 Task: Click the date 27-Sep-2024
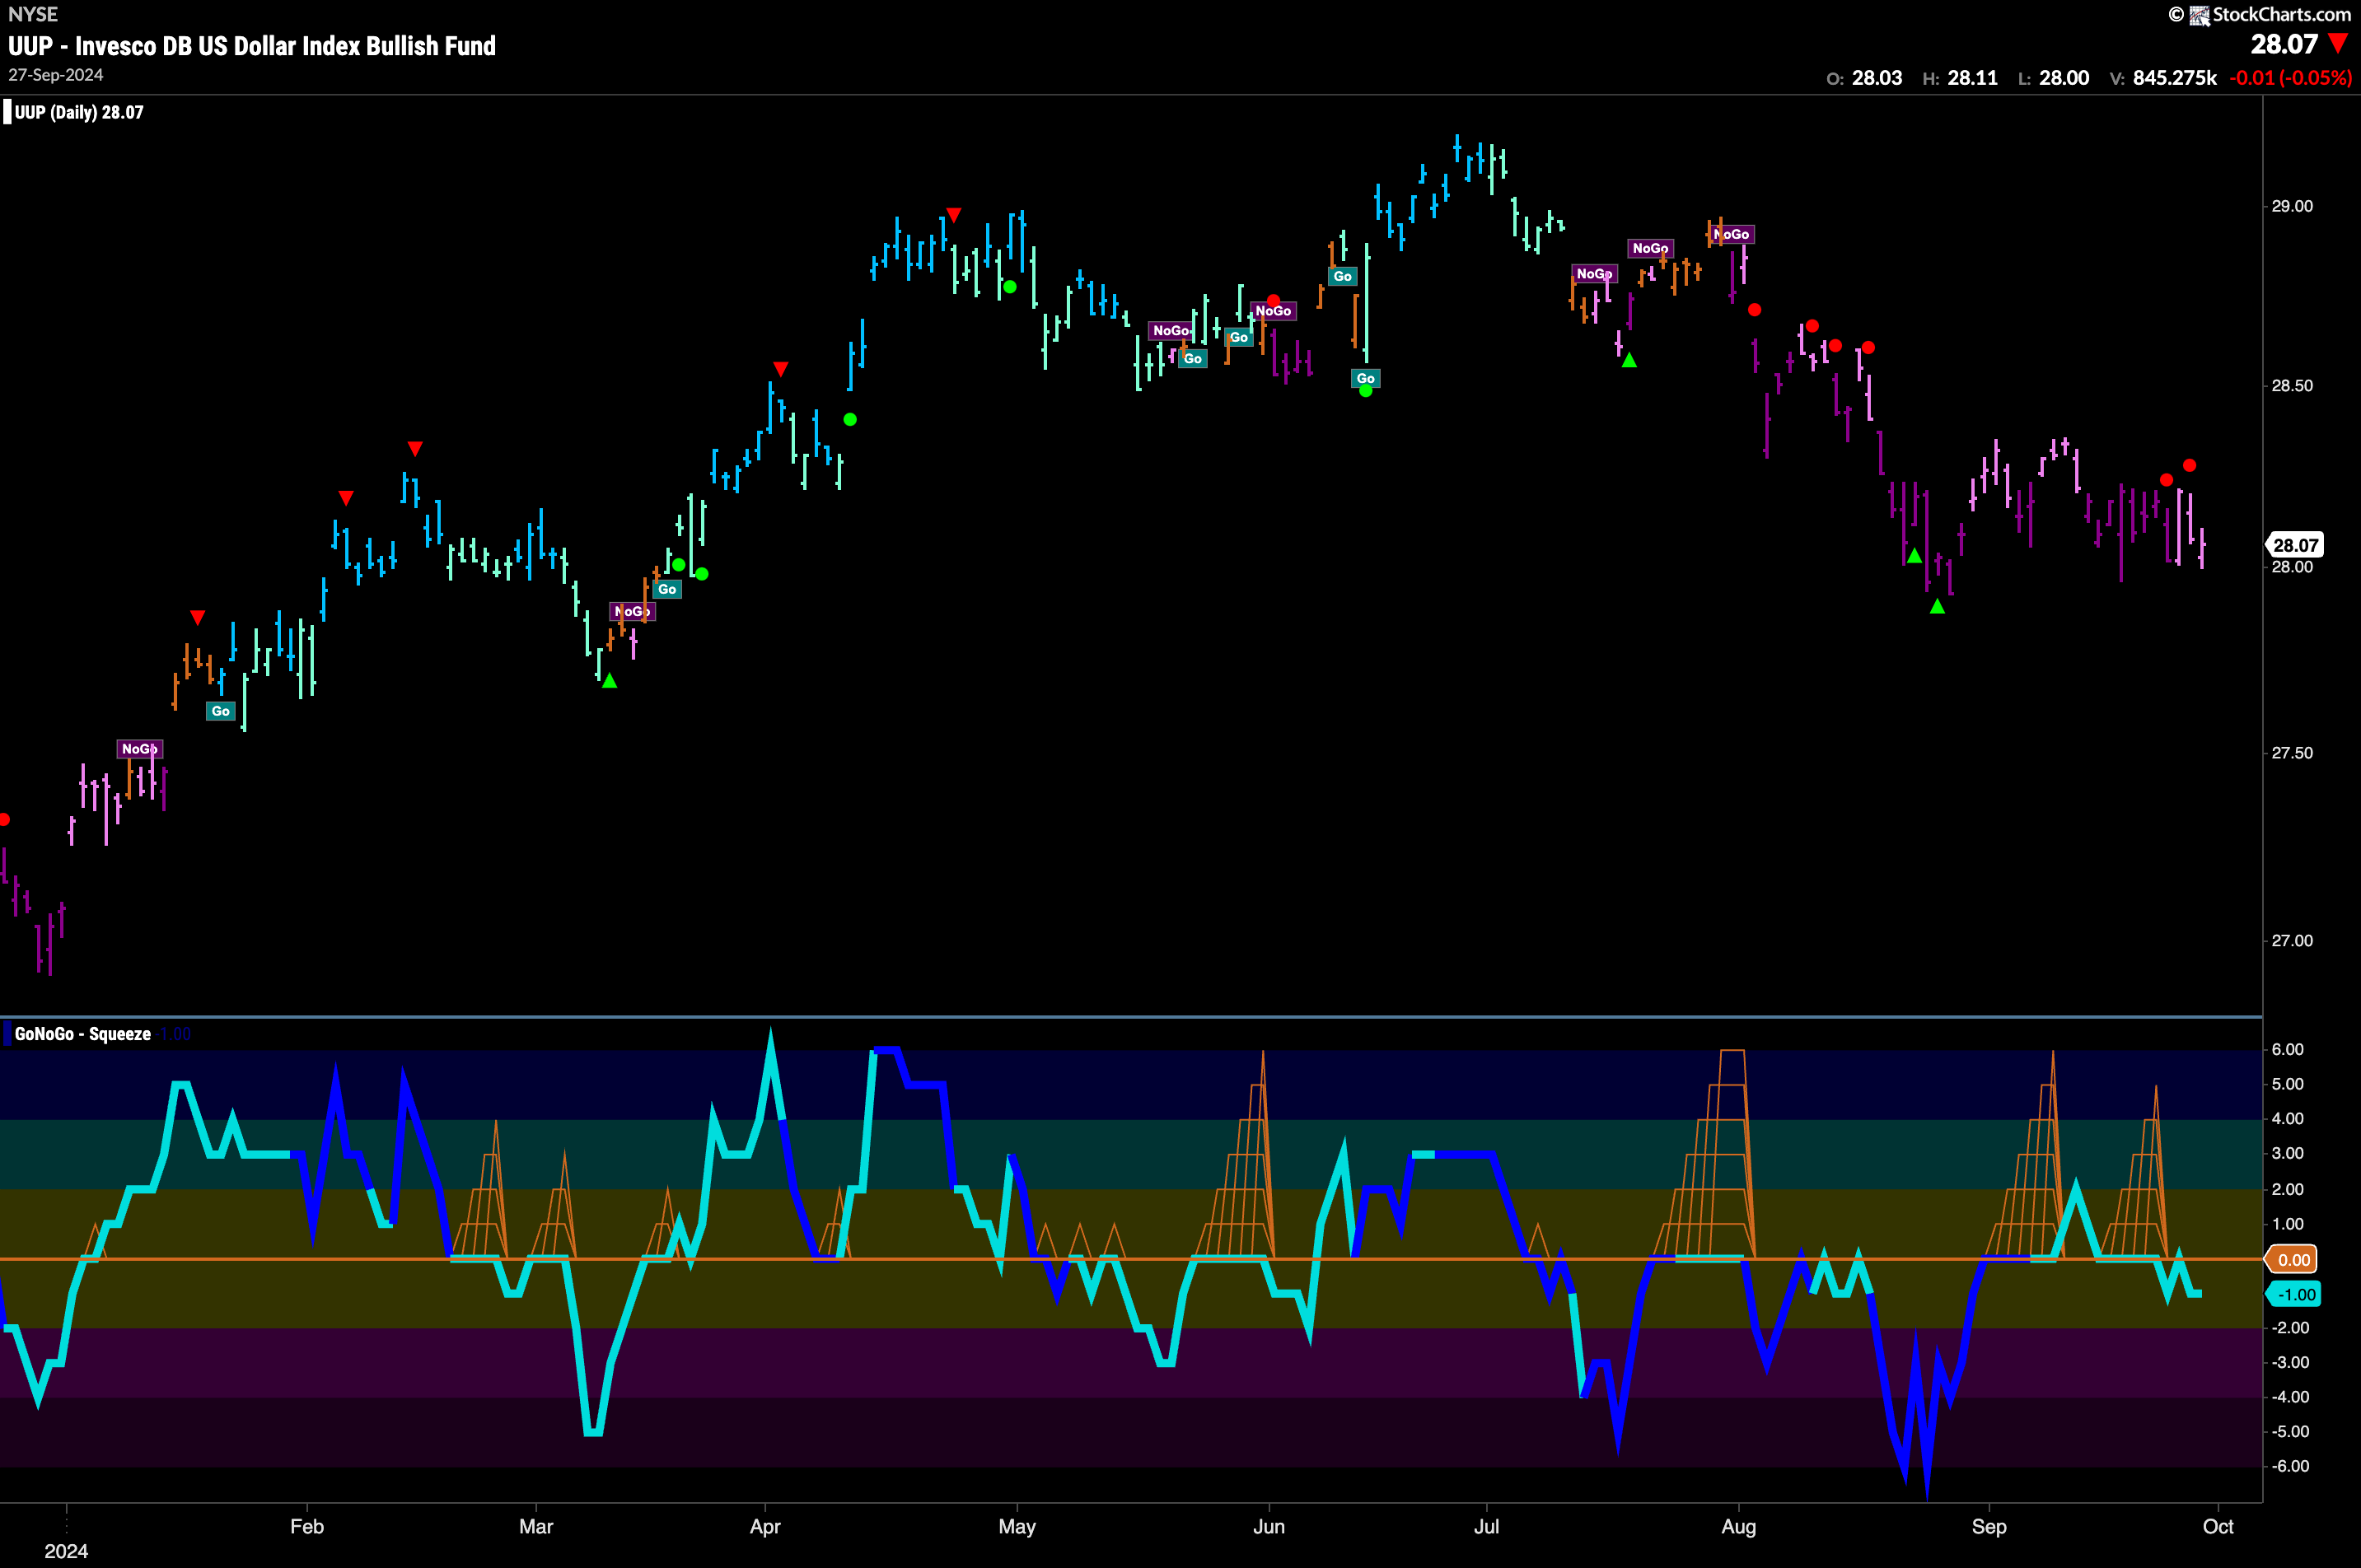pos(56,75)
